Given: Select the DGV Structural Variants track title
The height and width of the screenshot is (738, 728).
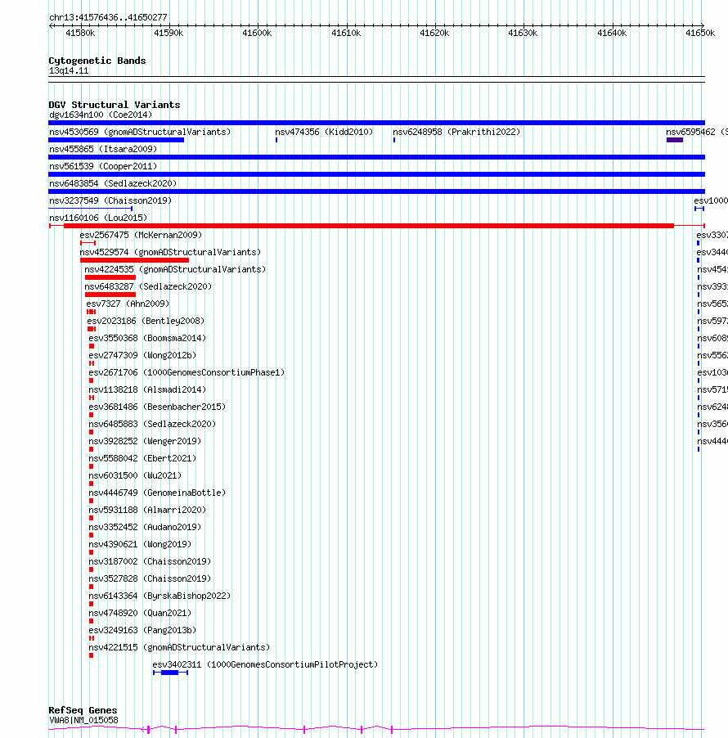Looking at the screenshot, I should (115, 105).
